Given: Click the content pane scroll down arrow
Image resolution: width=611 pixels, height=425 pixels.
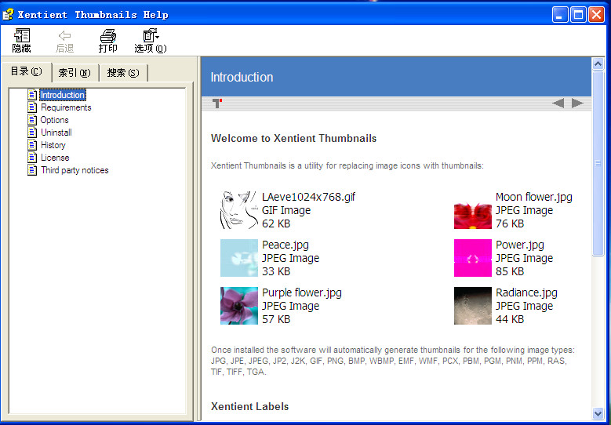Looking at the screenshot, I should [598, 412].
